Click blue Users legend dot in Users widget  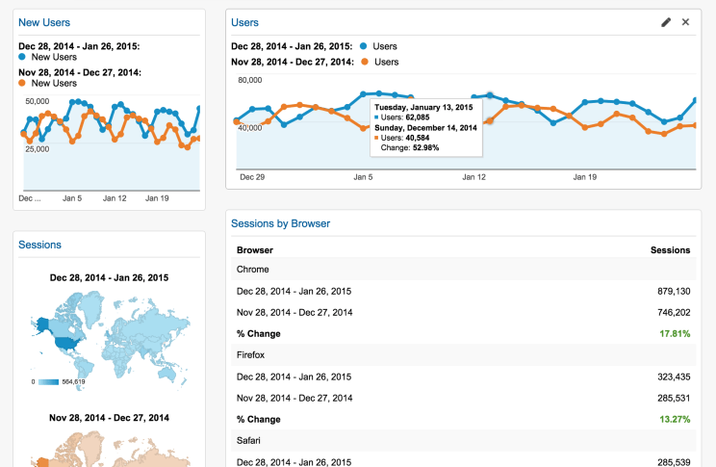(364, 46)
